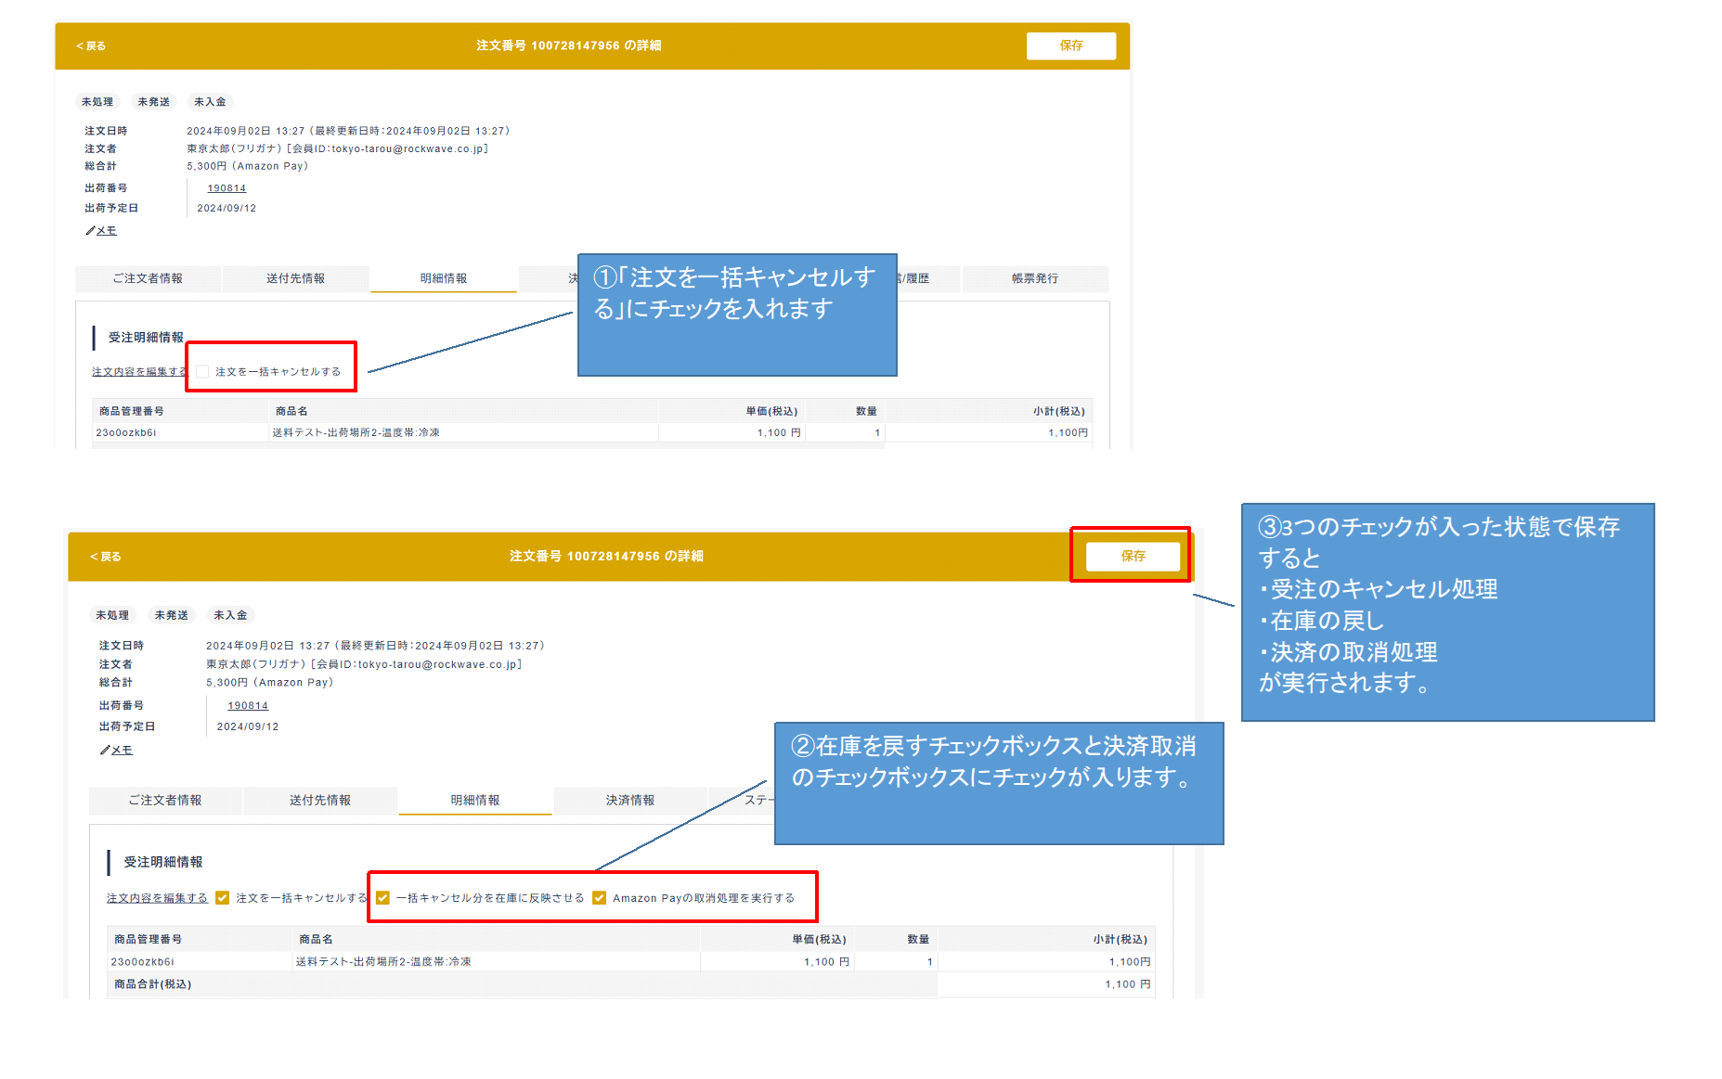This screenshot has height=1079, width=1722.
Task: Click the 戻る link in the lower header
Action: click(x=106, y=557)
